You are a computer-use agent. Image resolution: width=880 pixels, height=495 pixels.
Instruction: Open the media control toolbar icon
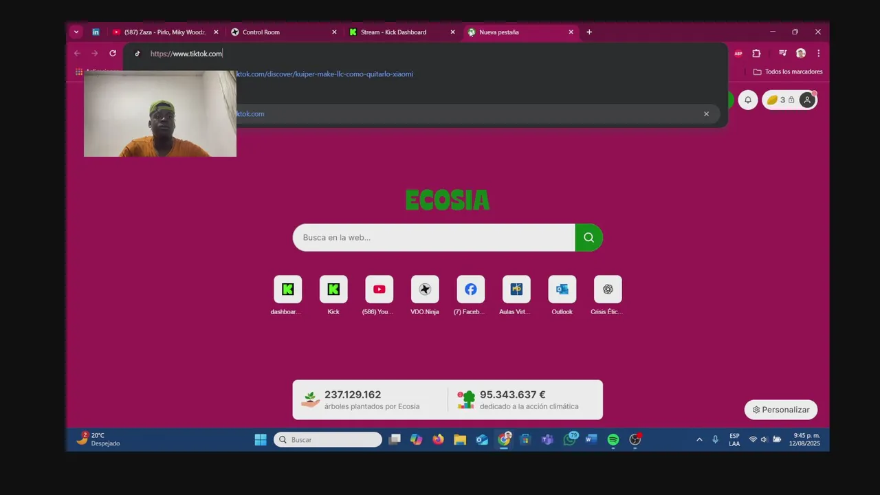pyautogui.click(x=782, y=53)
